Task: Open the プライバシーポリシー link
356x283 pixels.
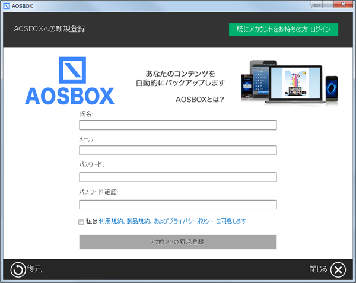Action: [x=192, y=221]
